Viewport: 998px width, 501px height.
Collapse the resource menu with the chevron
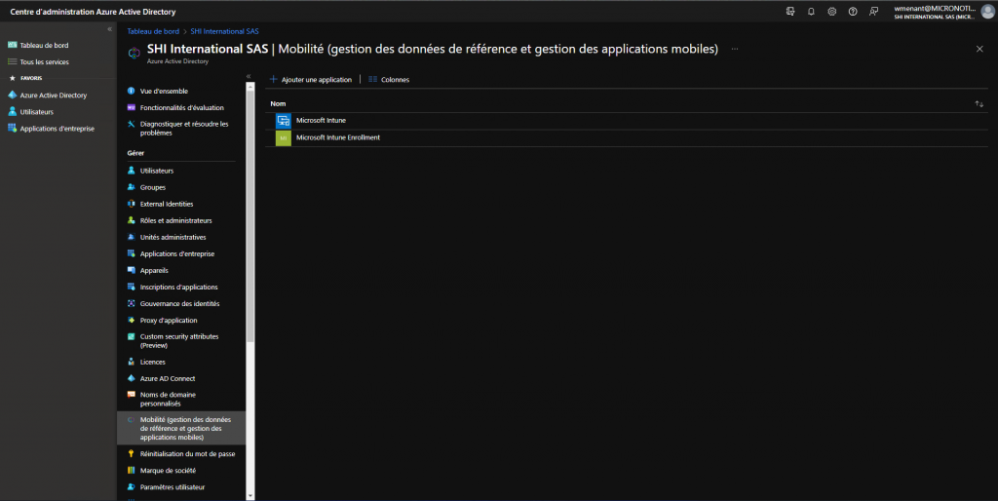pyautogui.click(x=249, y=76)
